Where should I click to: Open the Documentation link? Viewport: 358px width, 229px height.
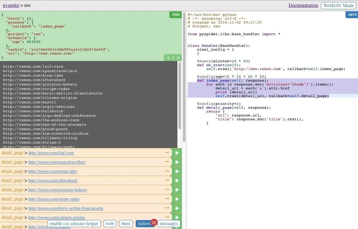pyautogui.click(x=303, y=5)
